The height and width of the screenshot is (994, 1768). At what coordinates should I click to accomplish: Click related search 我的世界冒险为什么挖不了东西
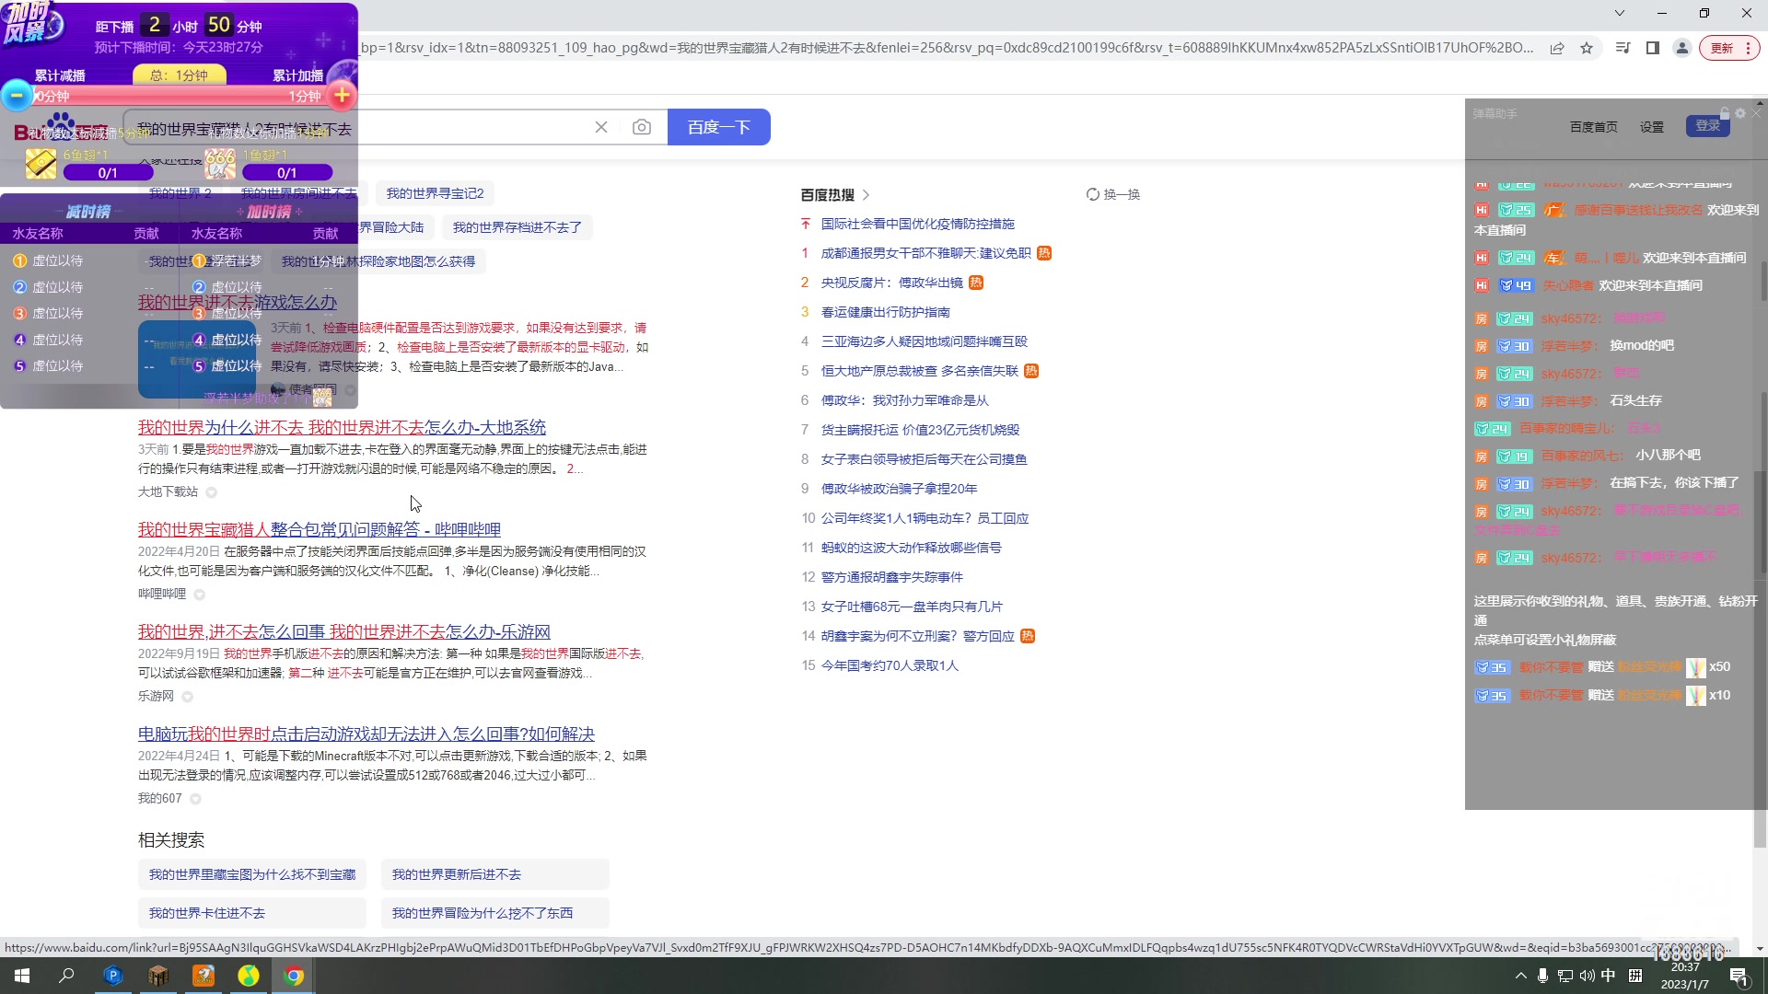(494, 913)
